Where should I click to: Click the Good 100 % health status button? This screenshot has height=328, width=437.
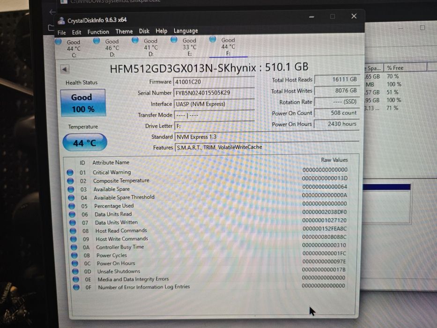point(83,103)
